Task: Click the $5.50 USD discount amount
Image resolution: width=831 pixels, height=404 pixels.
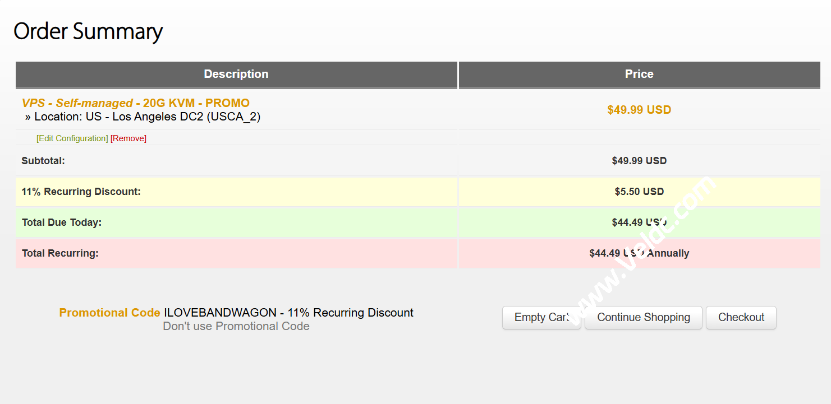Action: point(639,192)
